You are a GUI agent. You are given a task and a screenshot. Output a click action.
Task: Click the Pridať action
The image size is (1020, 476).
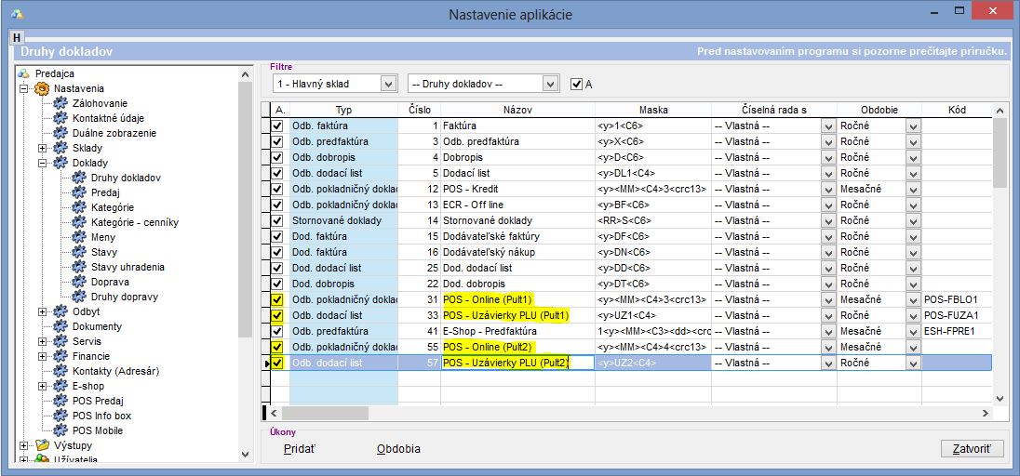[299, 449]
